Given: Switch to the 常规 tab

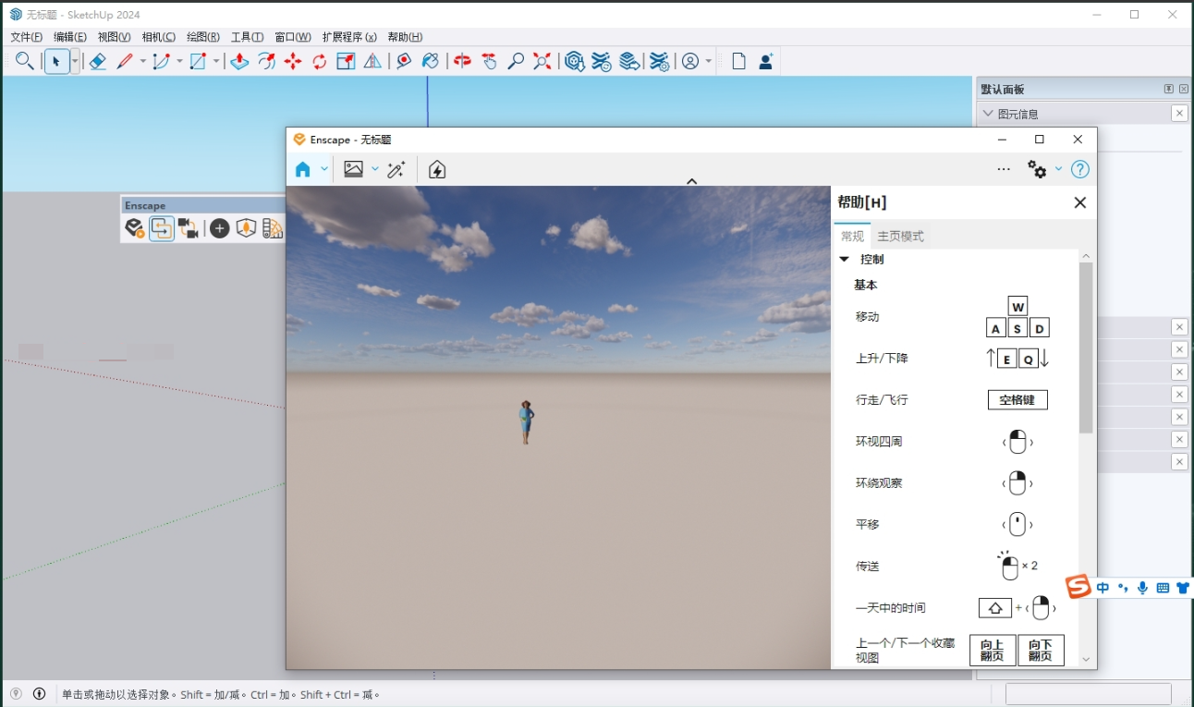Looking at the screenshot, I should pos(852,237).
